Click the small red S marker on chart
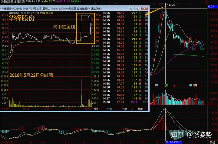 [x=174, y=85]
